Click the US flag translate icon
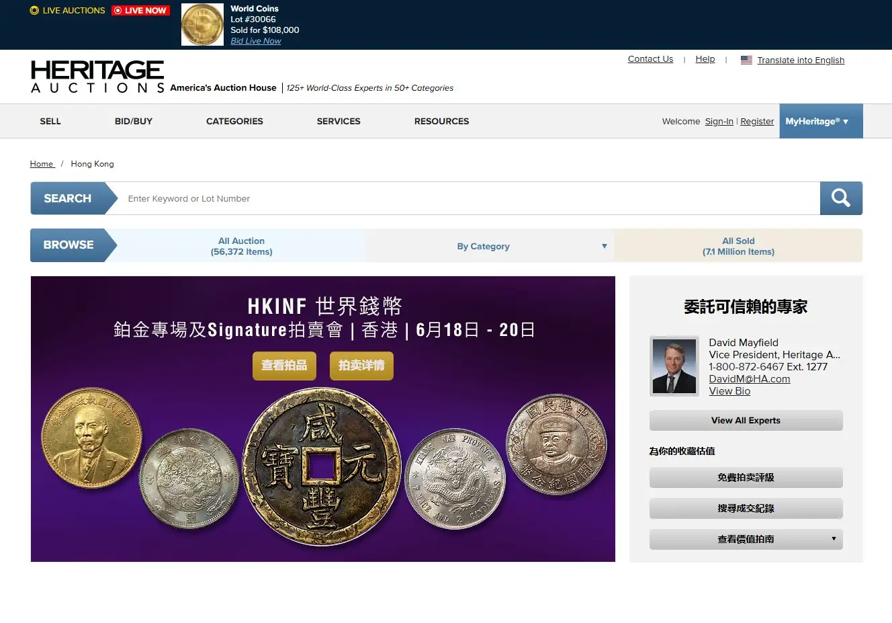The image size is (892, 623). [746, 60]
